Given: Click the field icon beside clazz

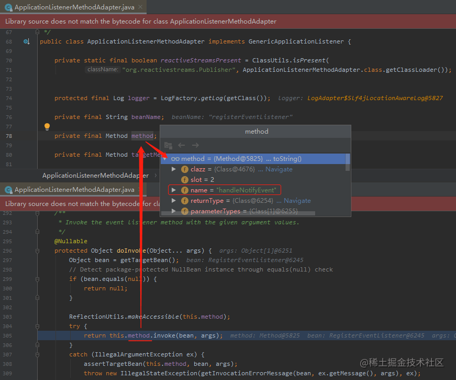Looking at the screenshot, I should pos(185,169).
